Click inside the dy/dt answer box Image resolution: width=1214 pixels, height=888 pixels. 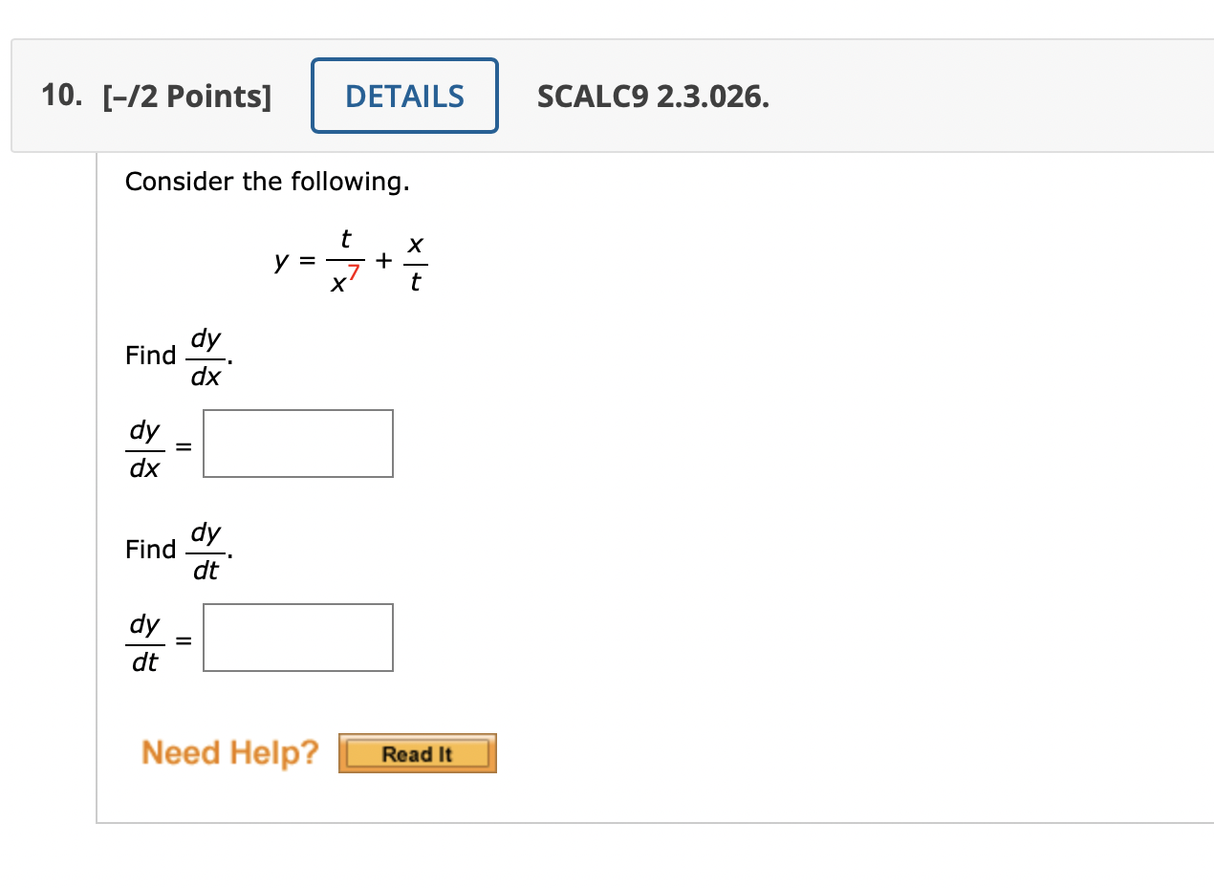click(297, 637)
